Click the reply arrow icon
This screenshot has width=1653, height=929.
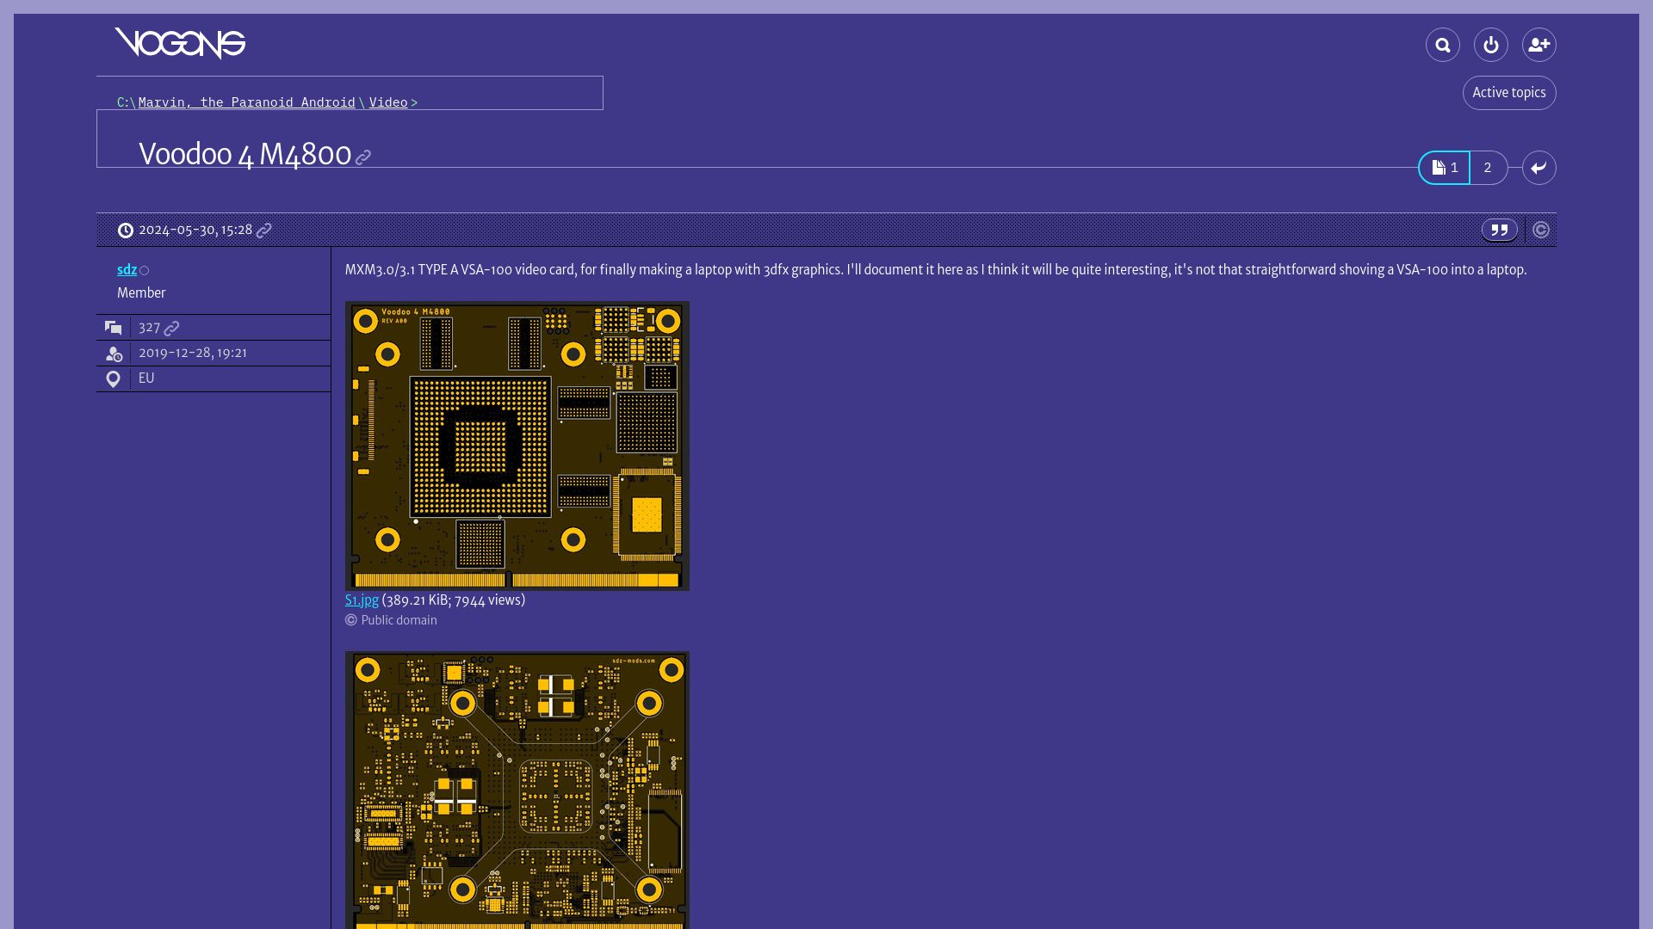tap(1539, 168)
